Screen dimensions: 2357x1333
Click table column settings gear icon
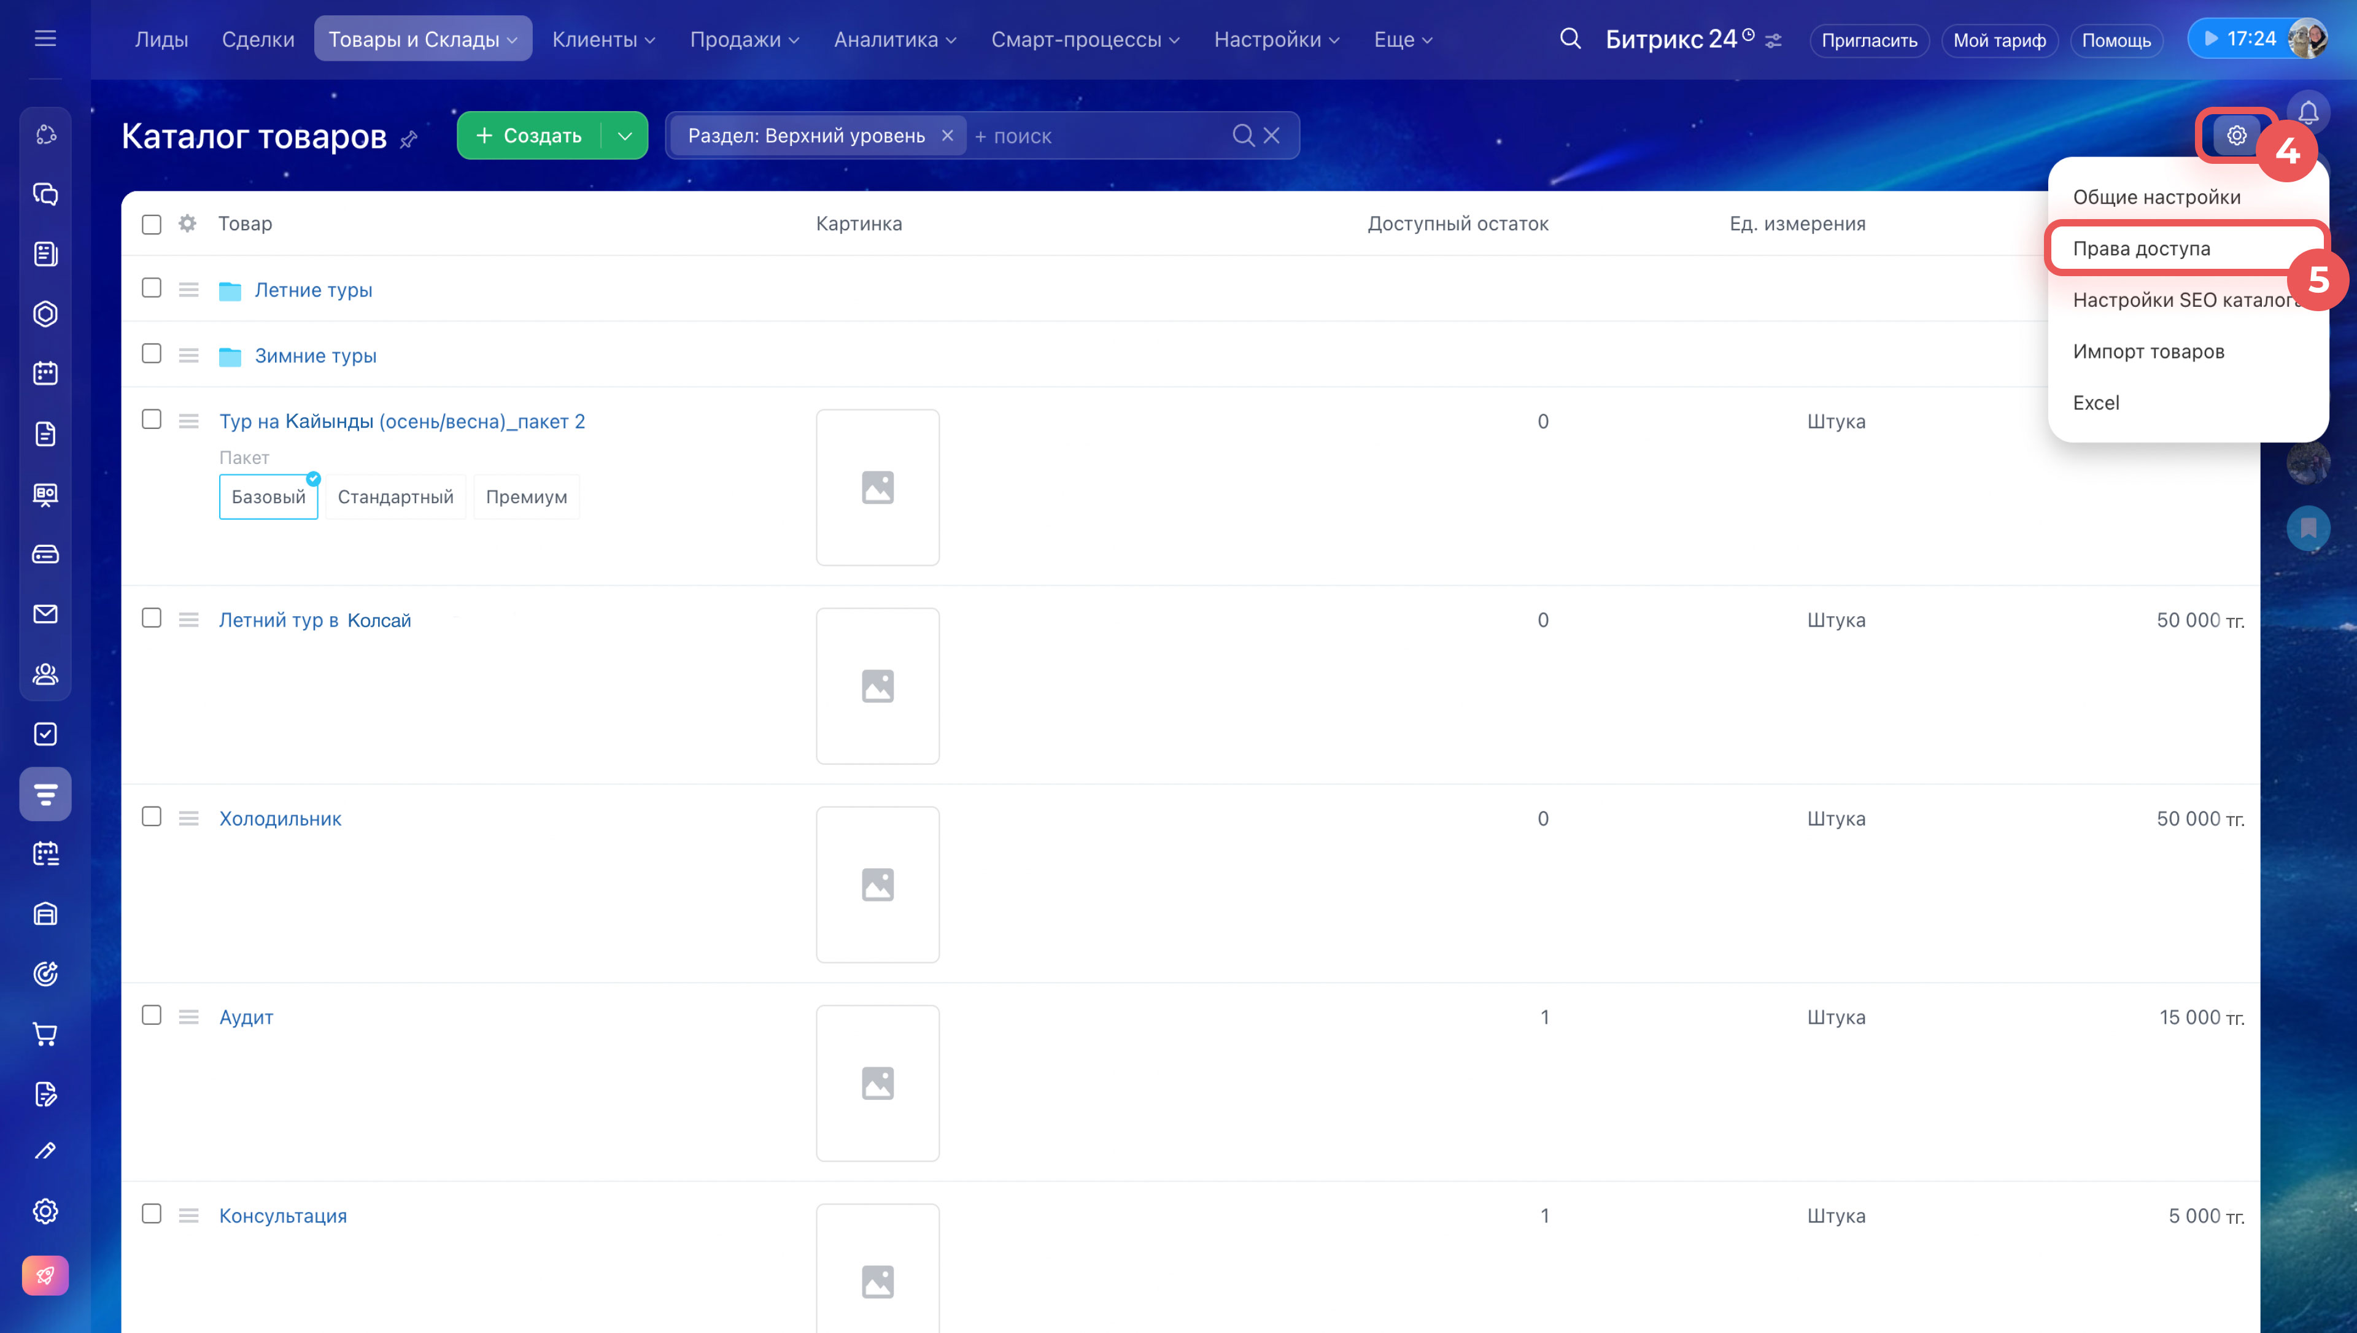click(x=188, y=223)
